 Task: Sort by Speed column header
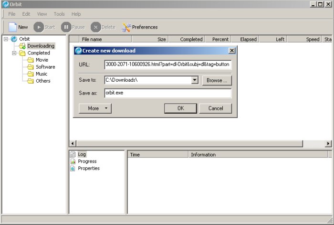click(x=304, y=39)
